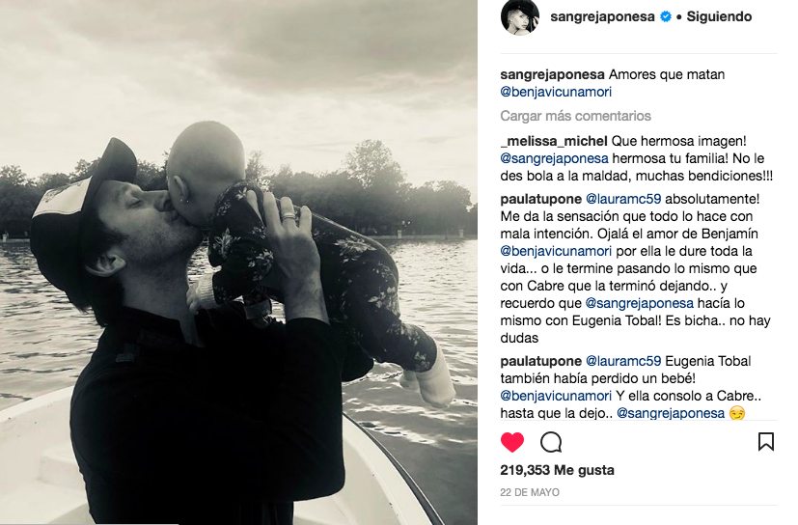This screenshot has height=525, width=798.
Task: Expand Cargar más comentarios
Action: 576,116
